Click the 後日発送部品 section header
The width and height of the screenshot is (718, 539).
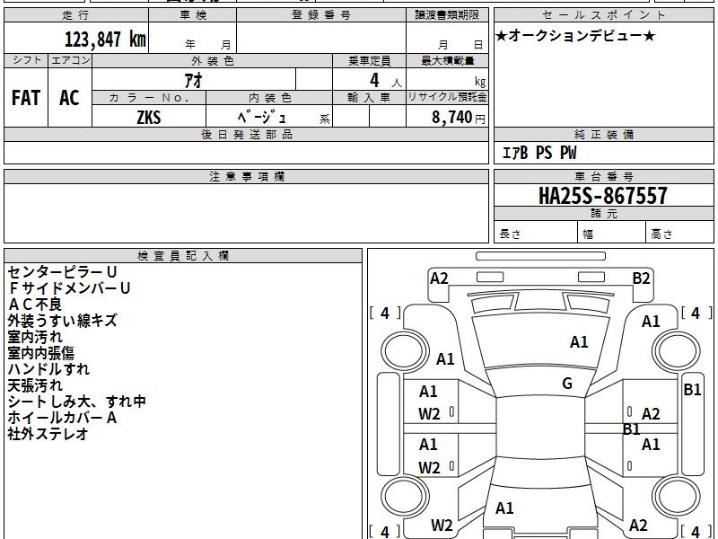coord(246,134)
